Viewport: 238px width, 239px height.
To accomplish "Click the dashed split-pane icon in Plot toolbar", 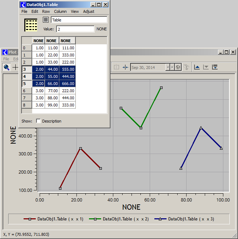I will pyautogui.click(x=116, y=67).
